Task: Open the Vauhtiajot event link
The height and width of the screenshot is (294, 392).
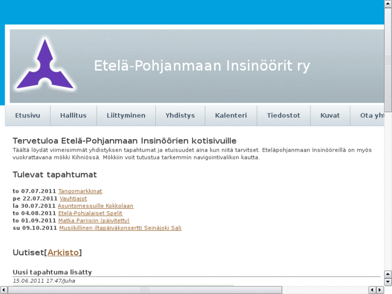Action: click(x=73, y=199)
